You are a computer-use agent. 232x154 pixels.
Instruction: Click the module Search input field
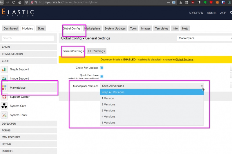28,38
